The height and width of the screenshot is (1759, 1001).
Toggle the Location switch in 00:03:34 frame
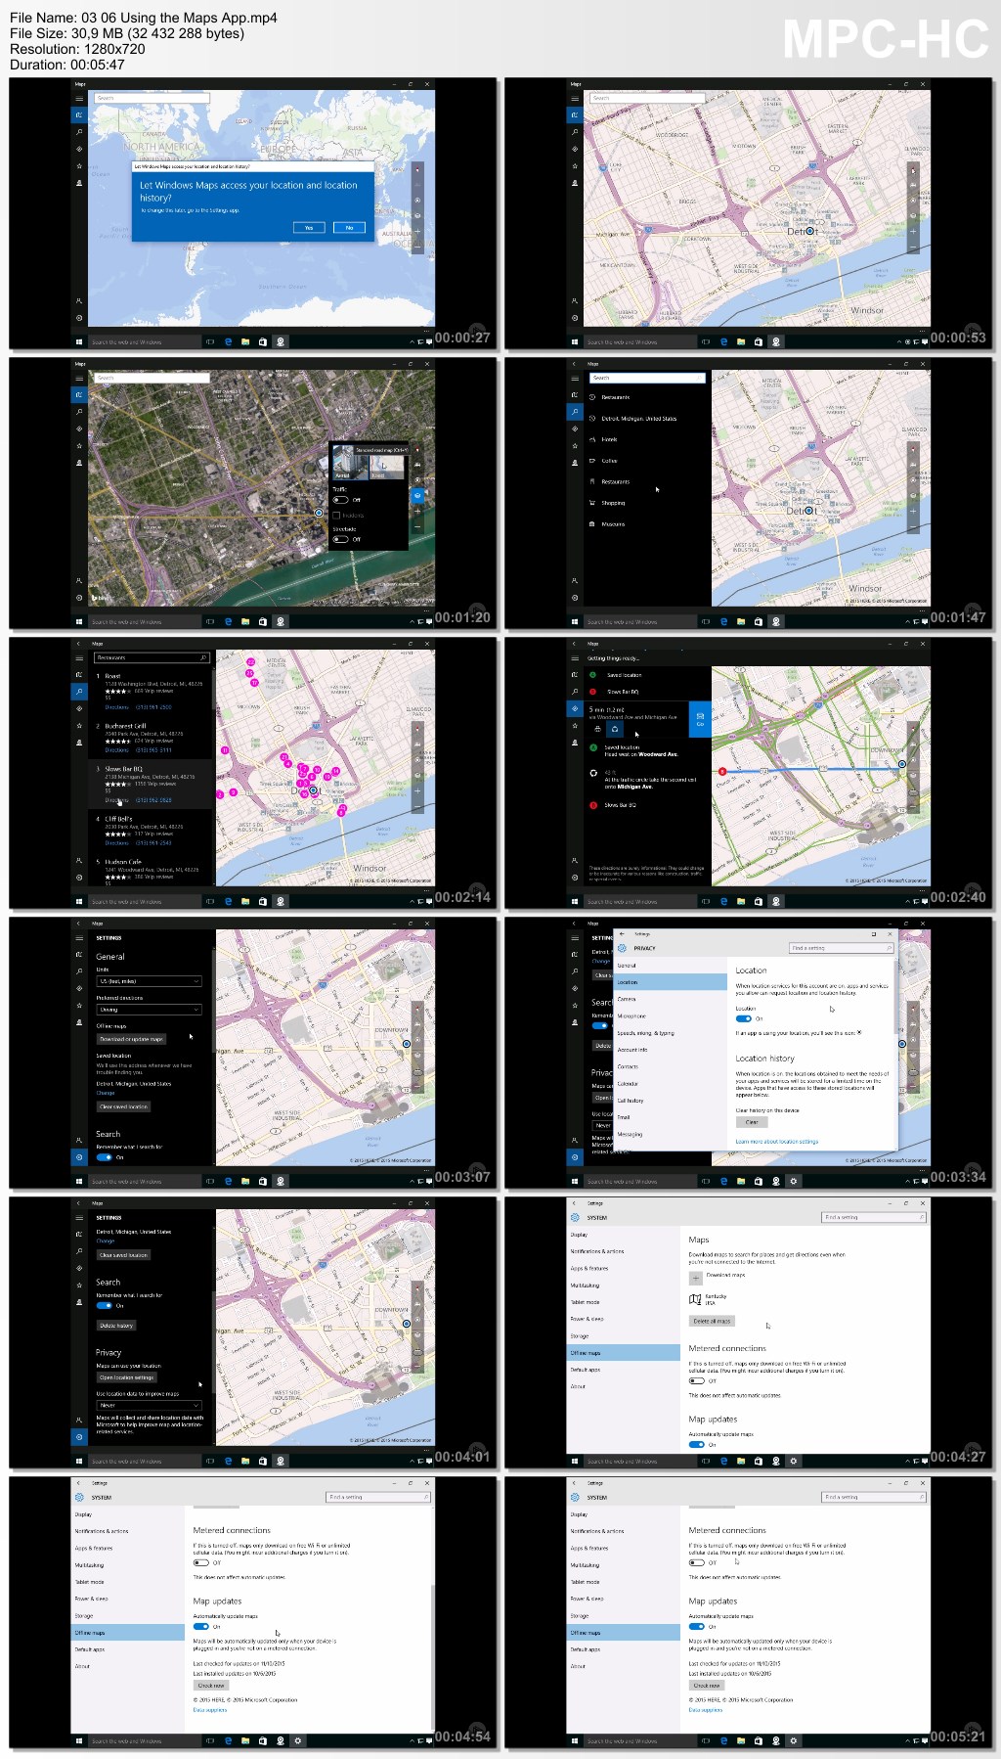click(744, 1018)
